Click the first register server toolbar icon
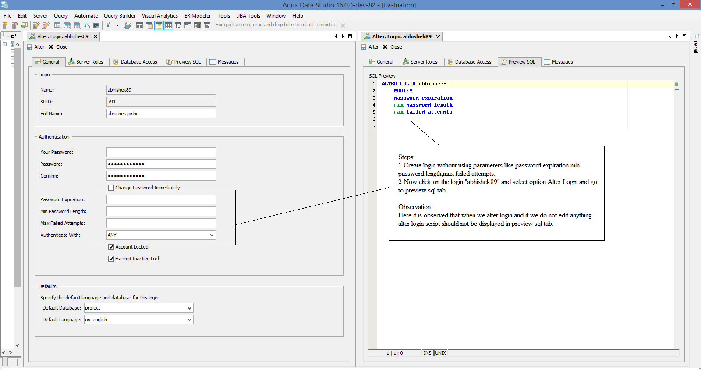 tap(5, 25)
